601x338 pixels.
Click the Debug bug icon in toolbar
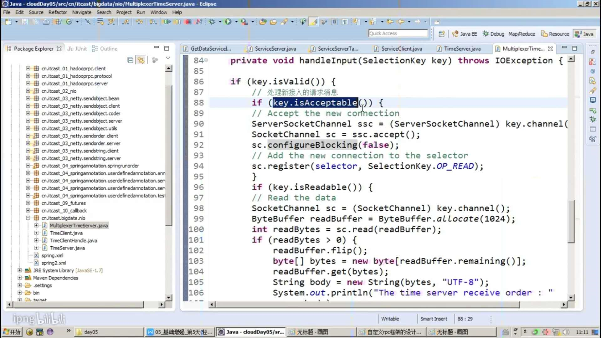point(212,22)
